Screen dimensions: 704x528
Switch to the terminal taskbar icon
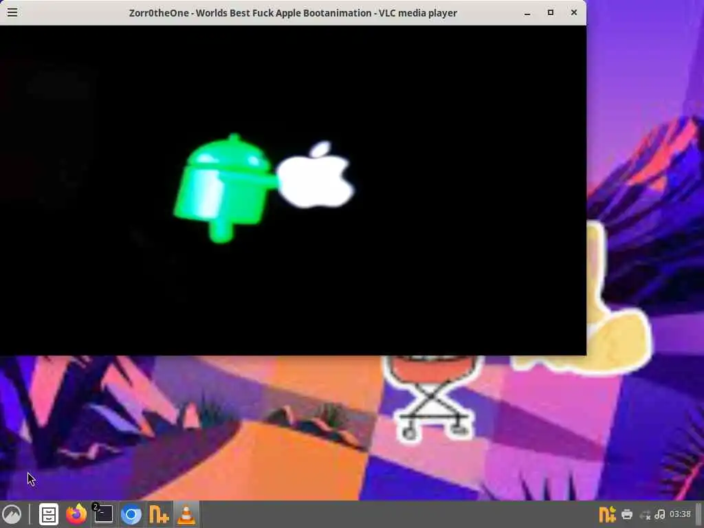click(x=103, y=514)
